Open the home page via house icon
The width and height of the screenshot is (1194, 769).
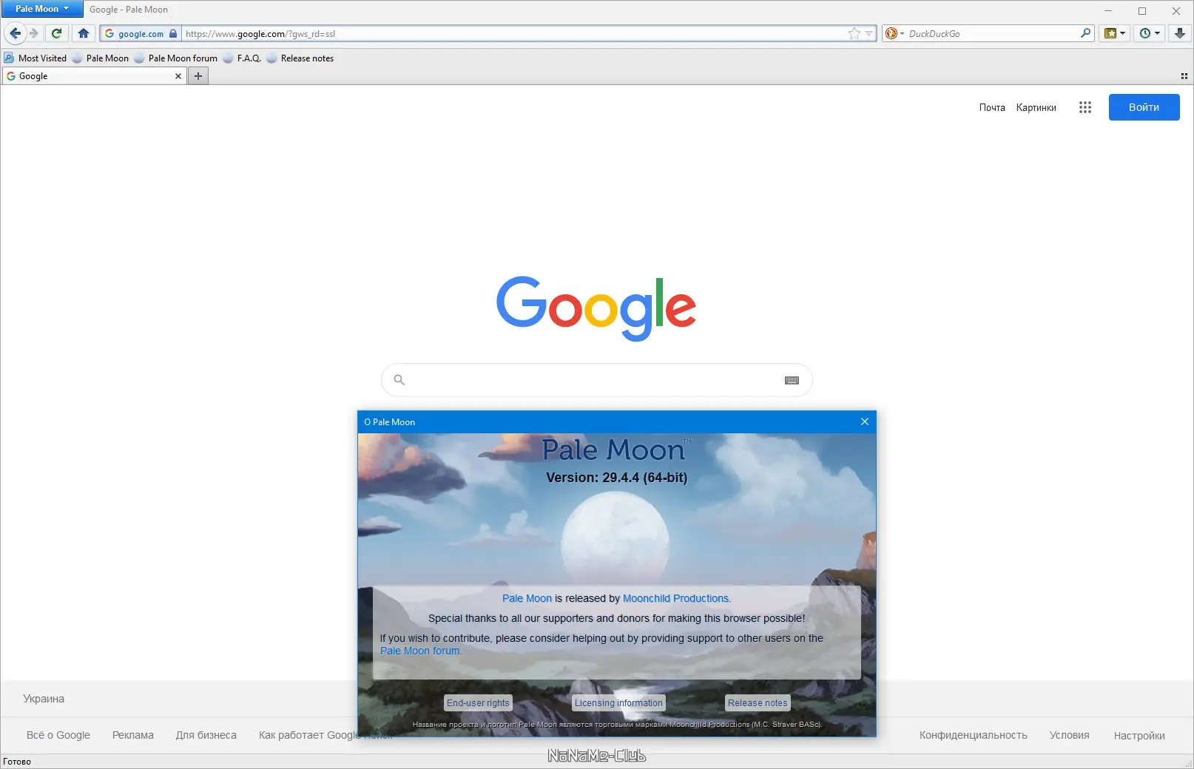point(84,33)
